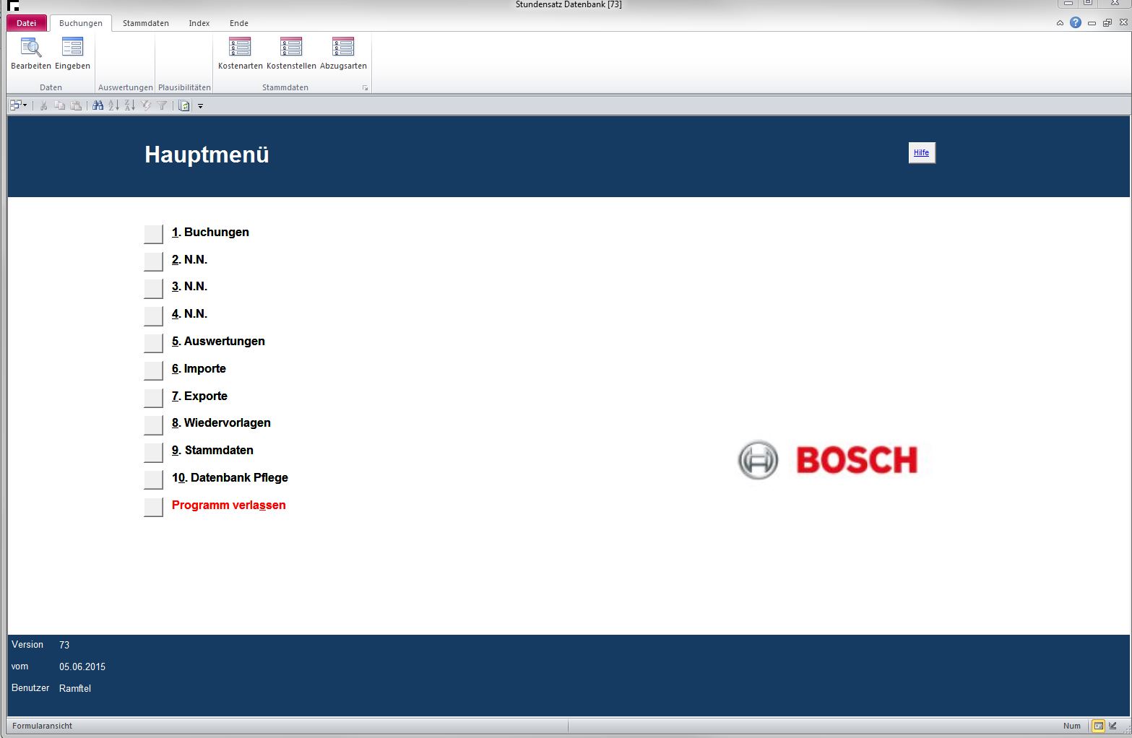The width and height of the screenshot is (1132, 738).
Task: Click the square button for 8. Wiedervorlagen
Action: tap(154, 425)
